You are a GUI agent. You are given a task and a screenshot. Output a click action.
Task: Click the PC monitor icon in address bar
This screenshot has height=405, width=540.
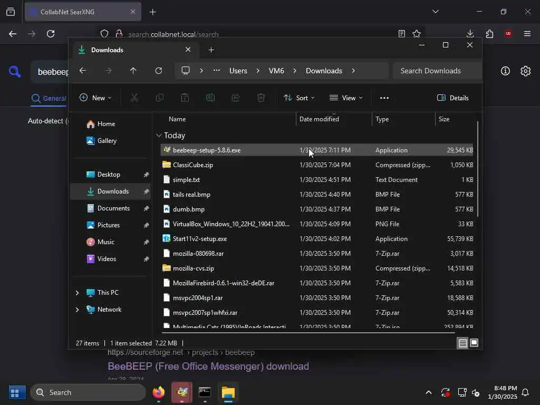pyautogui.click(x=186, y=71)
